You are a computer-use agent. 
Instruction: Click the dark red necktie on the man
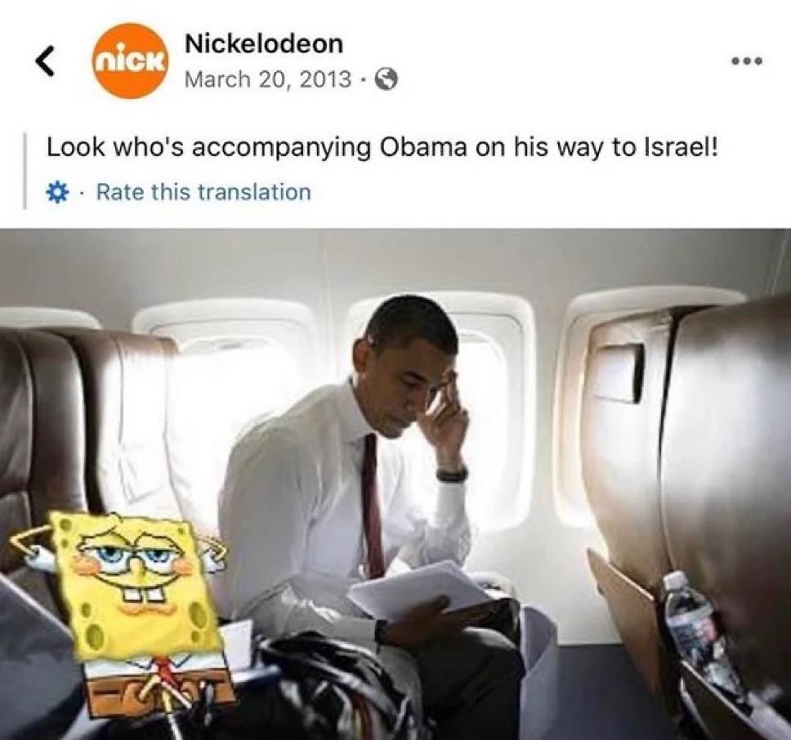[372, 504]
